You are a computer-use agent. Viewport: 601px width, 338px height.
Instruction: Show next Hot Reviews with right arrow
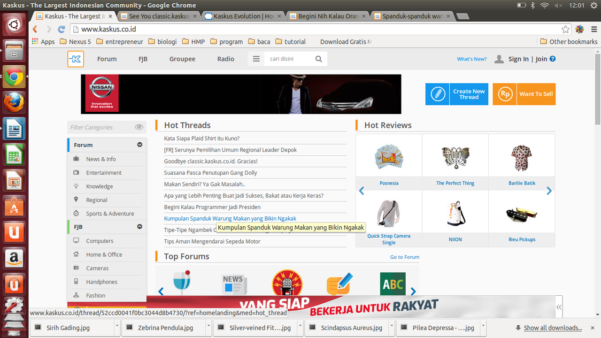pos(549,191)
